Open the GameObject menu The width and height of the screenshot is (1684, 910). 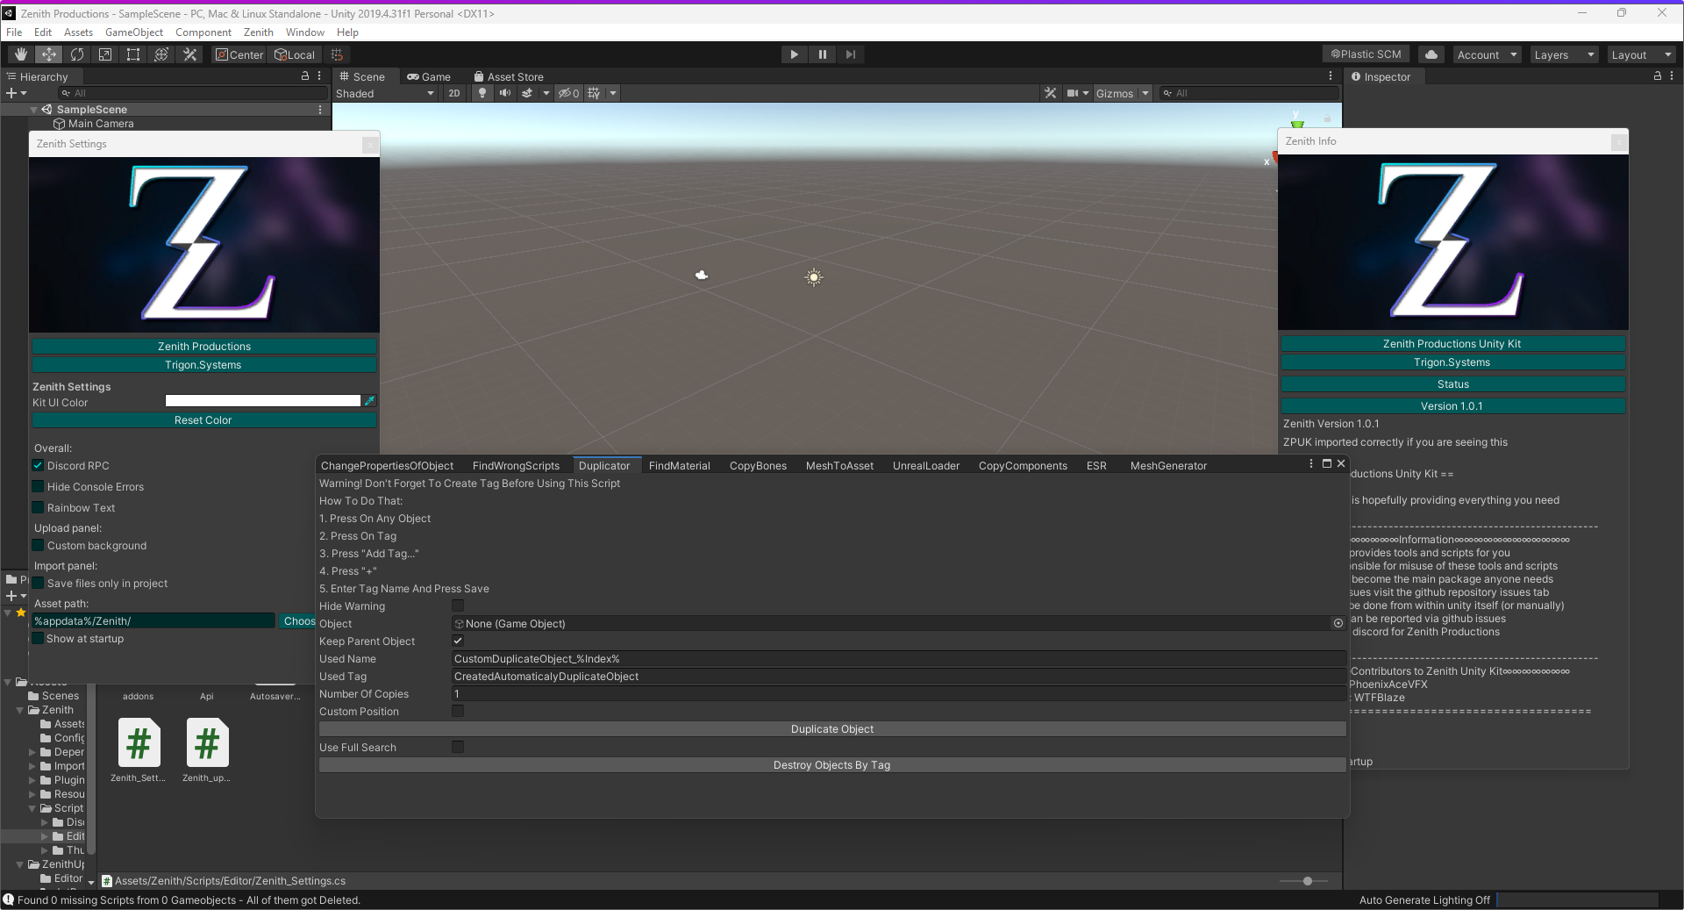pyautogui.click(x=133, y=32)
